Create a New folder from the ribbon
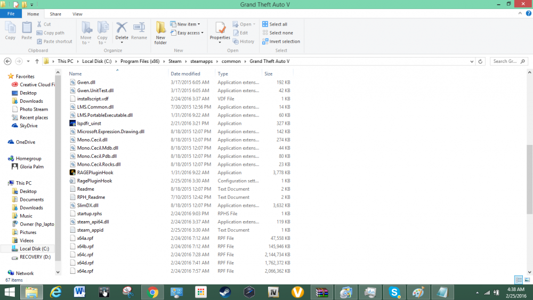The height and width of the screenshot is (300, 533). point(160,33)
